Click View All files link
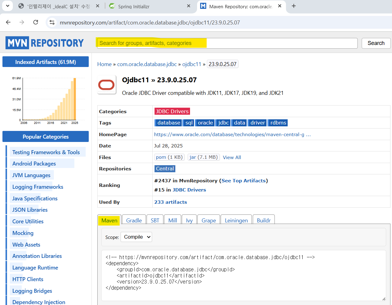392x305 pixels. click(x=232, y=157)
